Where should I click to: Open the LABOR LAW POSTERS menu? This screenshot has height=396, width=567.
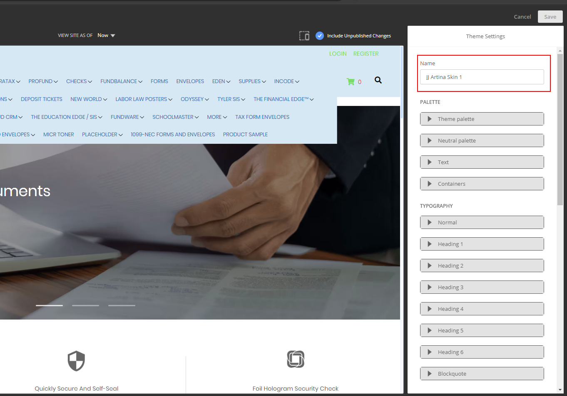pyautogui.click(x=144, y=99)
